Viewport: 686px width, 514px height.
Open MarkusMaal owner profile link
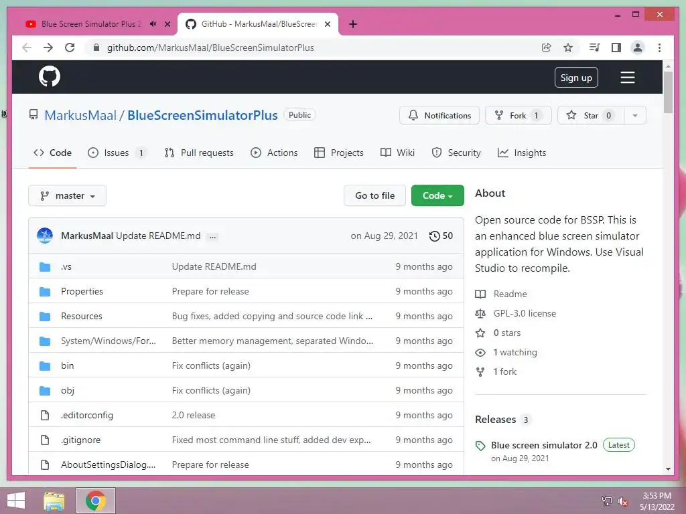pyautogui.click(x=80, y=115)
